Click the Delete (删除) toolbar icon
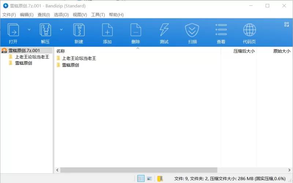This screenshot has height=183, width=293. click(136, 30)
